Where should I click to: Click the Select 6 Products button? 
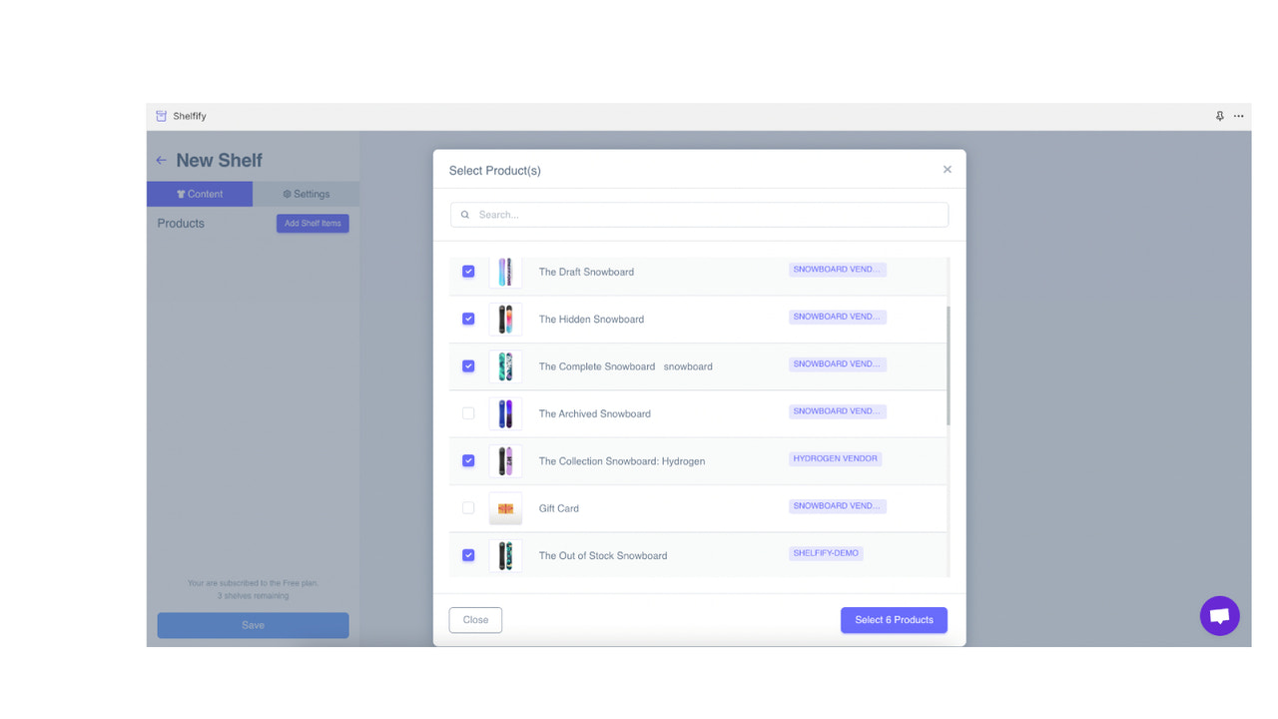894,620
